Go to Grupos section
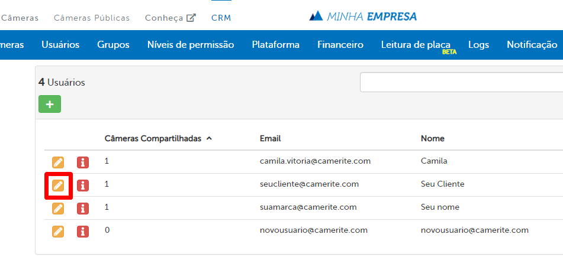563x270 pixels. (113, 45)
